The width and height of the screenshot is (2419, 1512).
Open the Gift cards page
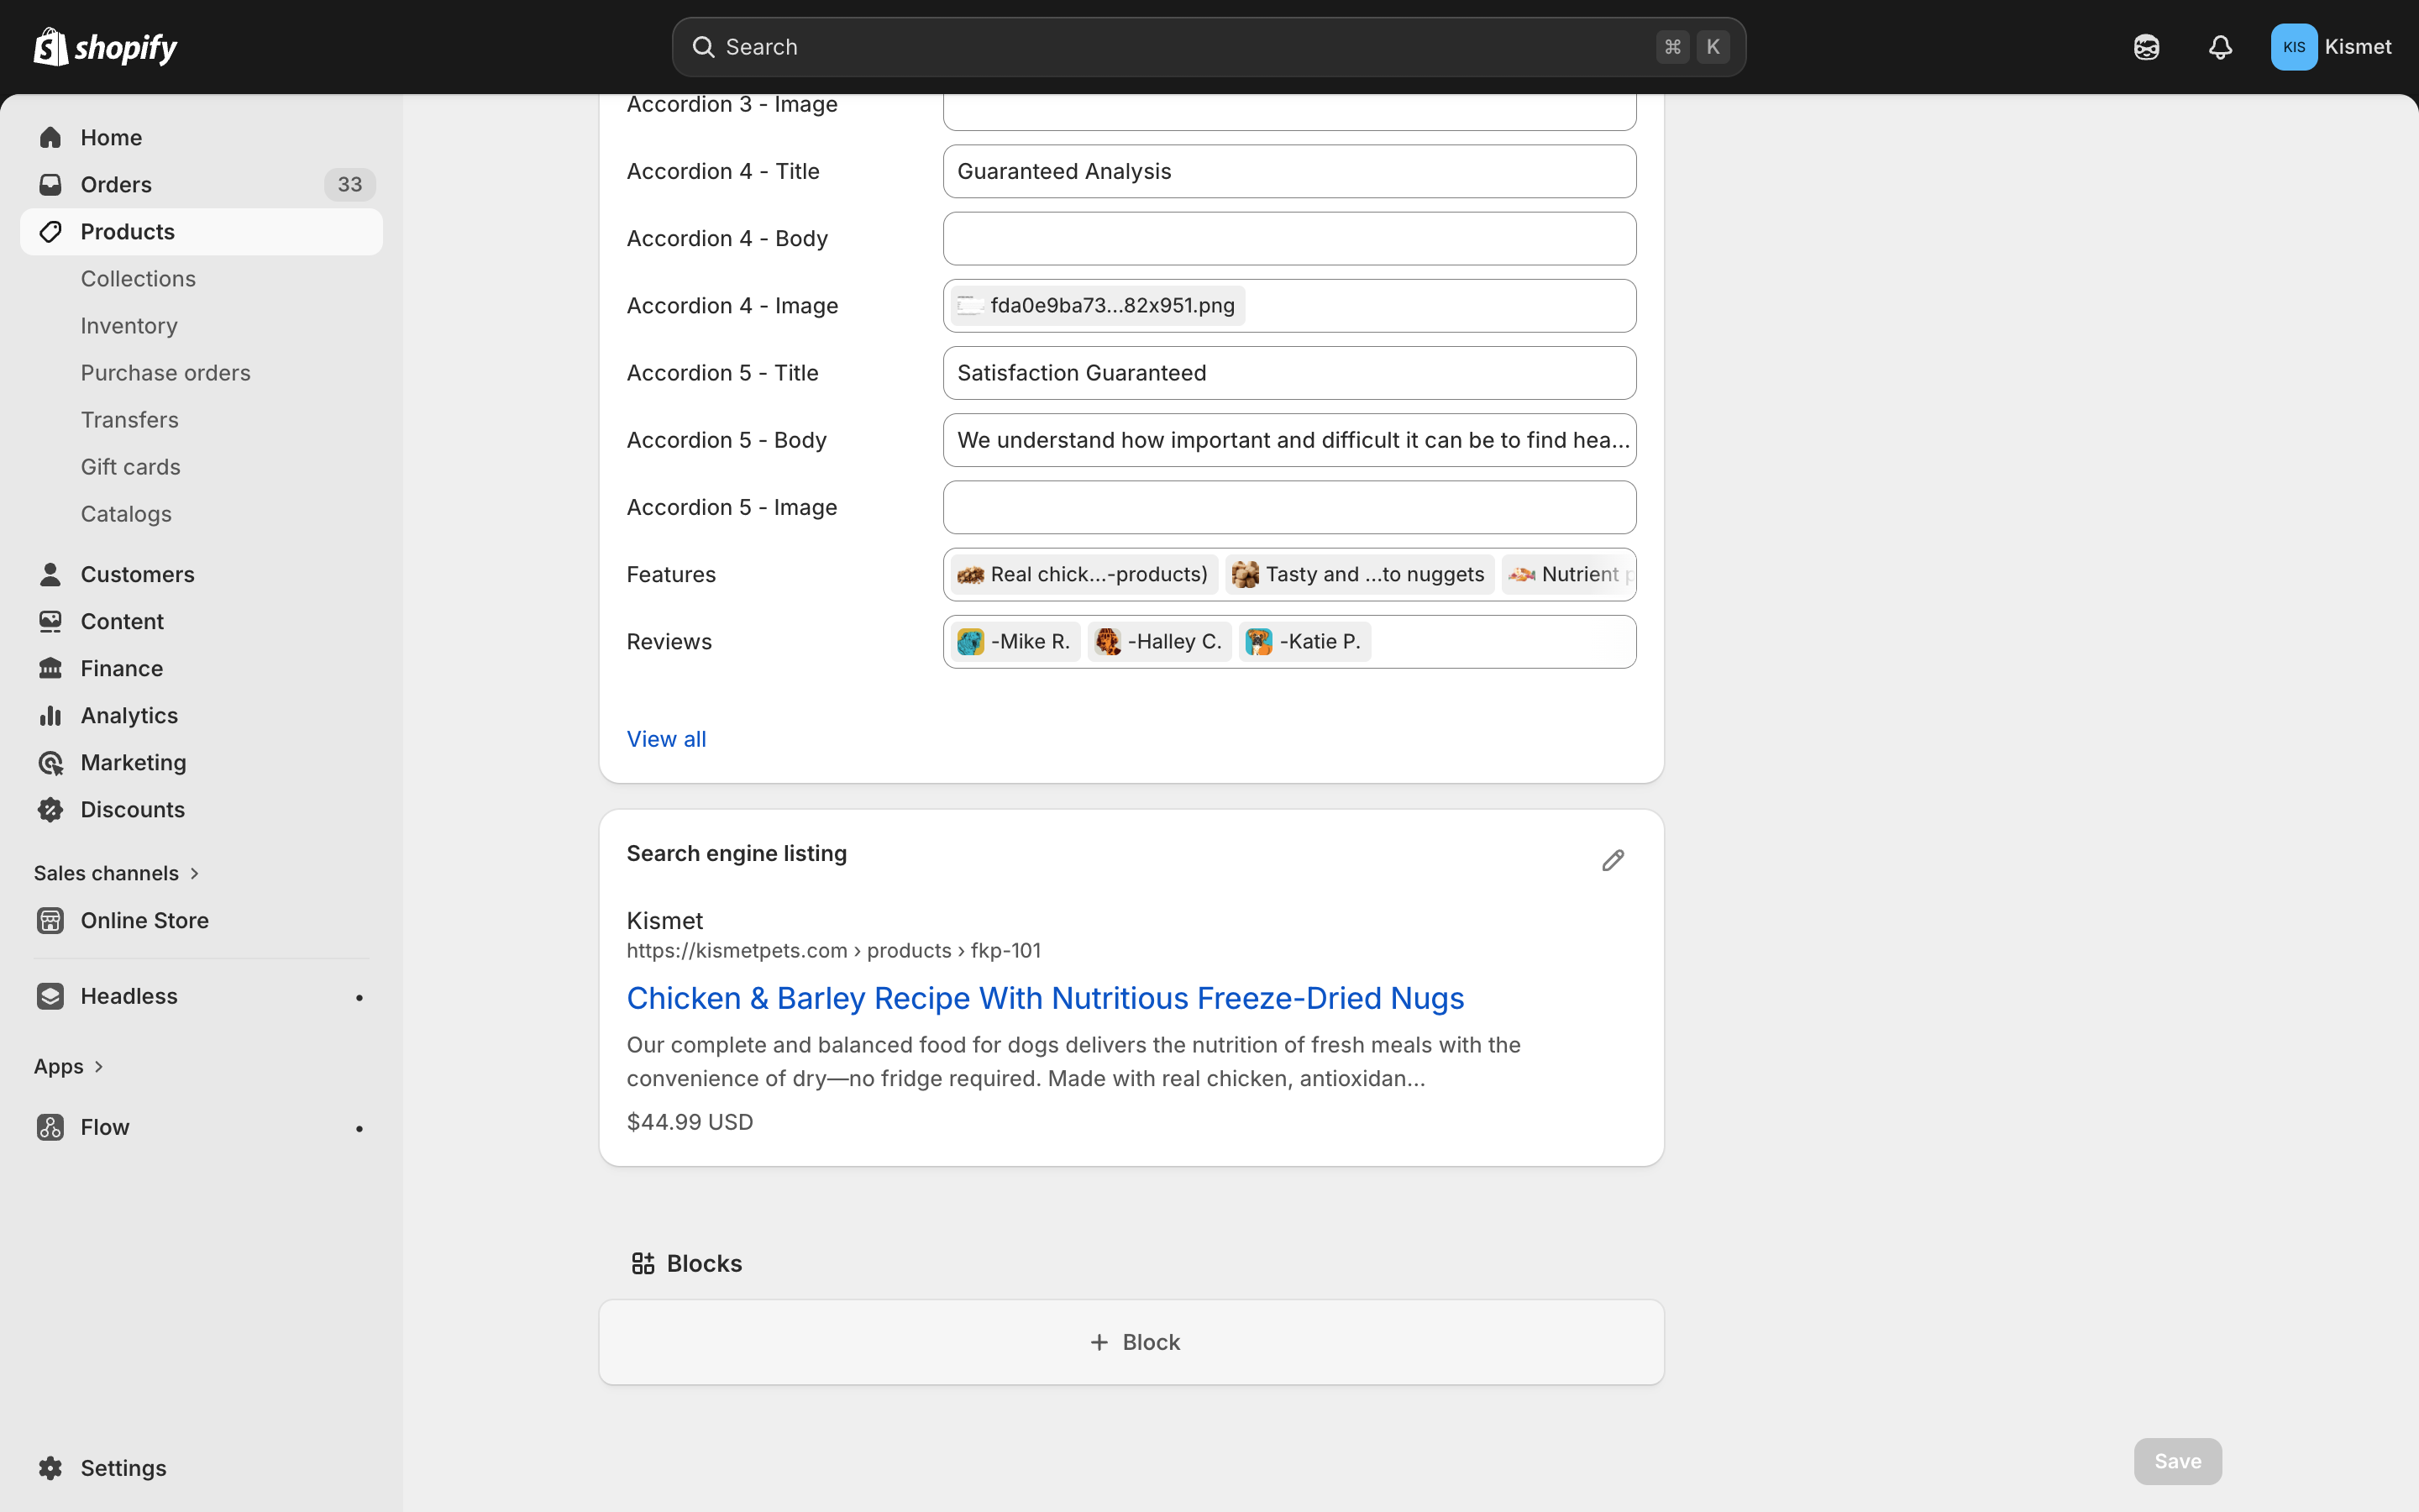pos(130,466)
